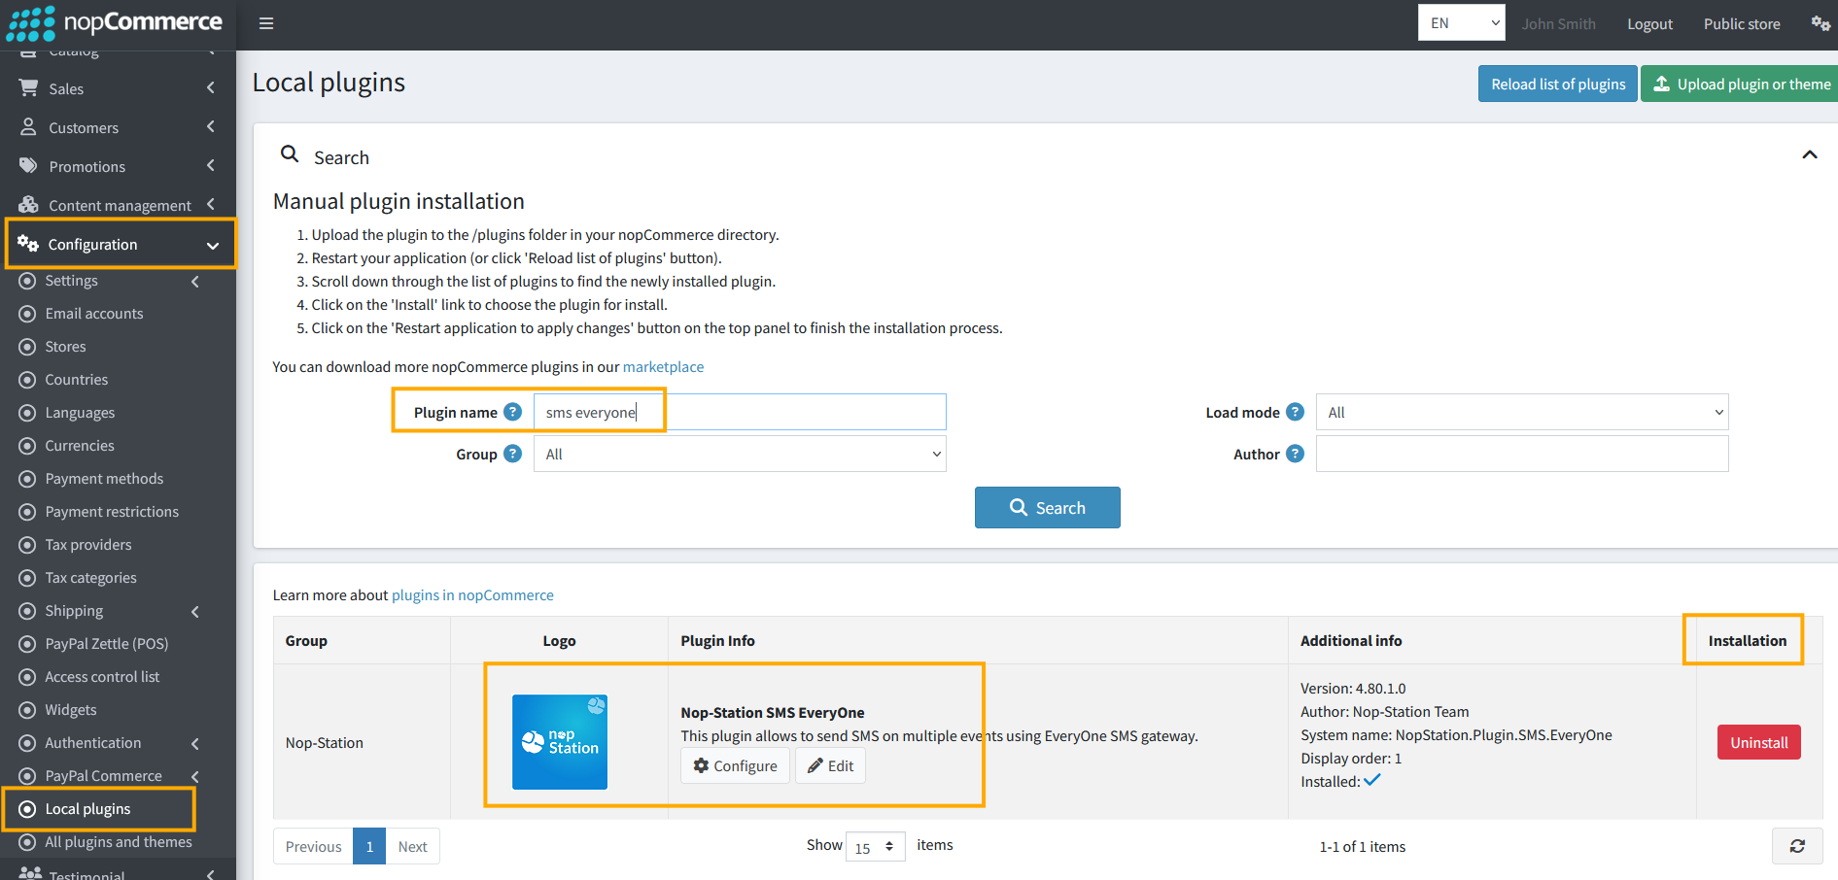Open the EN language dropdown

(1462, 23)
